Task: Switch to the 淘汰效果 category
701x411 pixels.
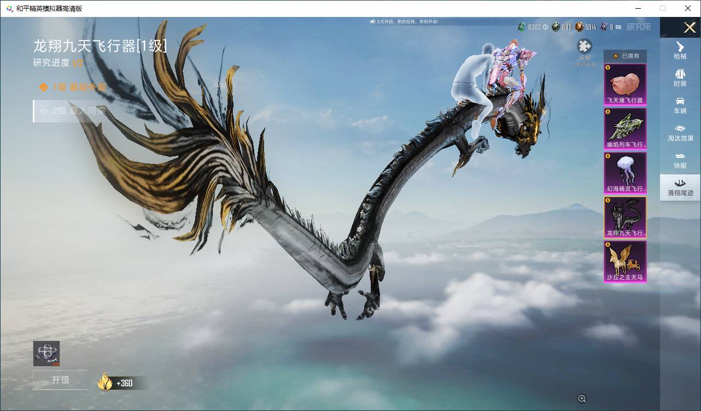Action: (680, 132)
